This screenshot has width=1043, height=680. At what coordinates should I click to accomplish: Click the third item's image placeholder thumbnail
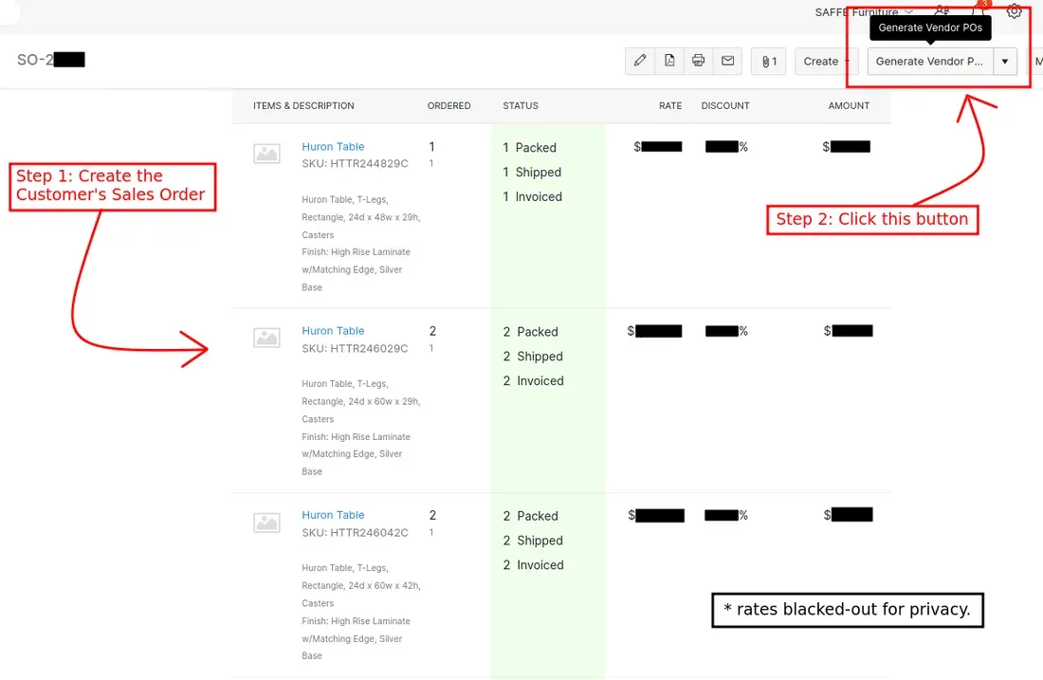point(266,522)
